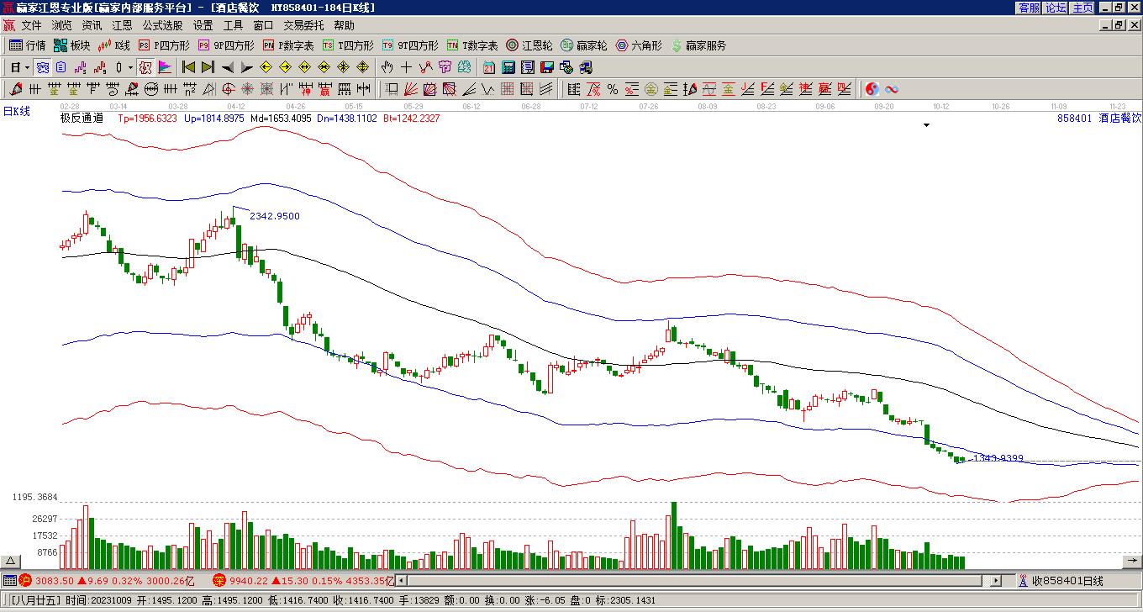The image size is (1143, 612).
Task: Click the black triangle marker above chart
Action: (x=927, y=125)
